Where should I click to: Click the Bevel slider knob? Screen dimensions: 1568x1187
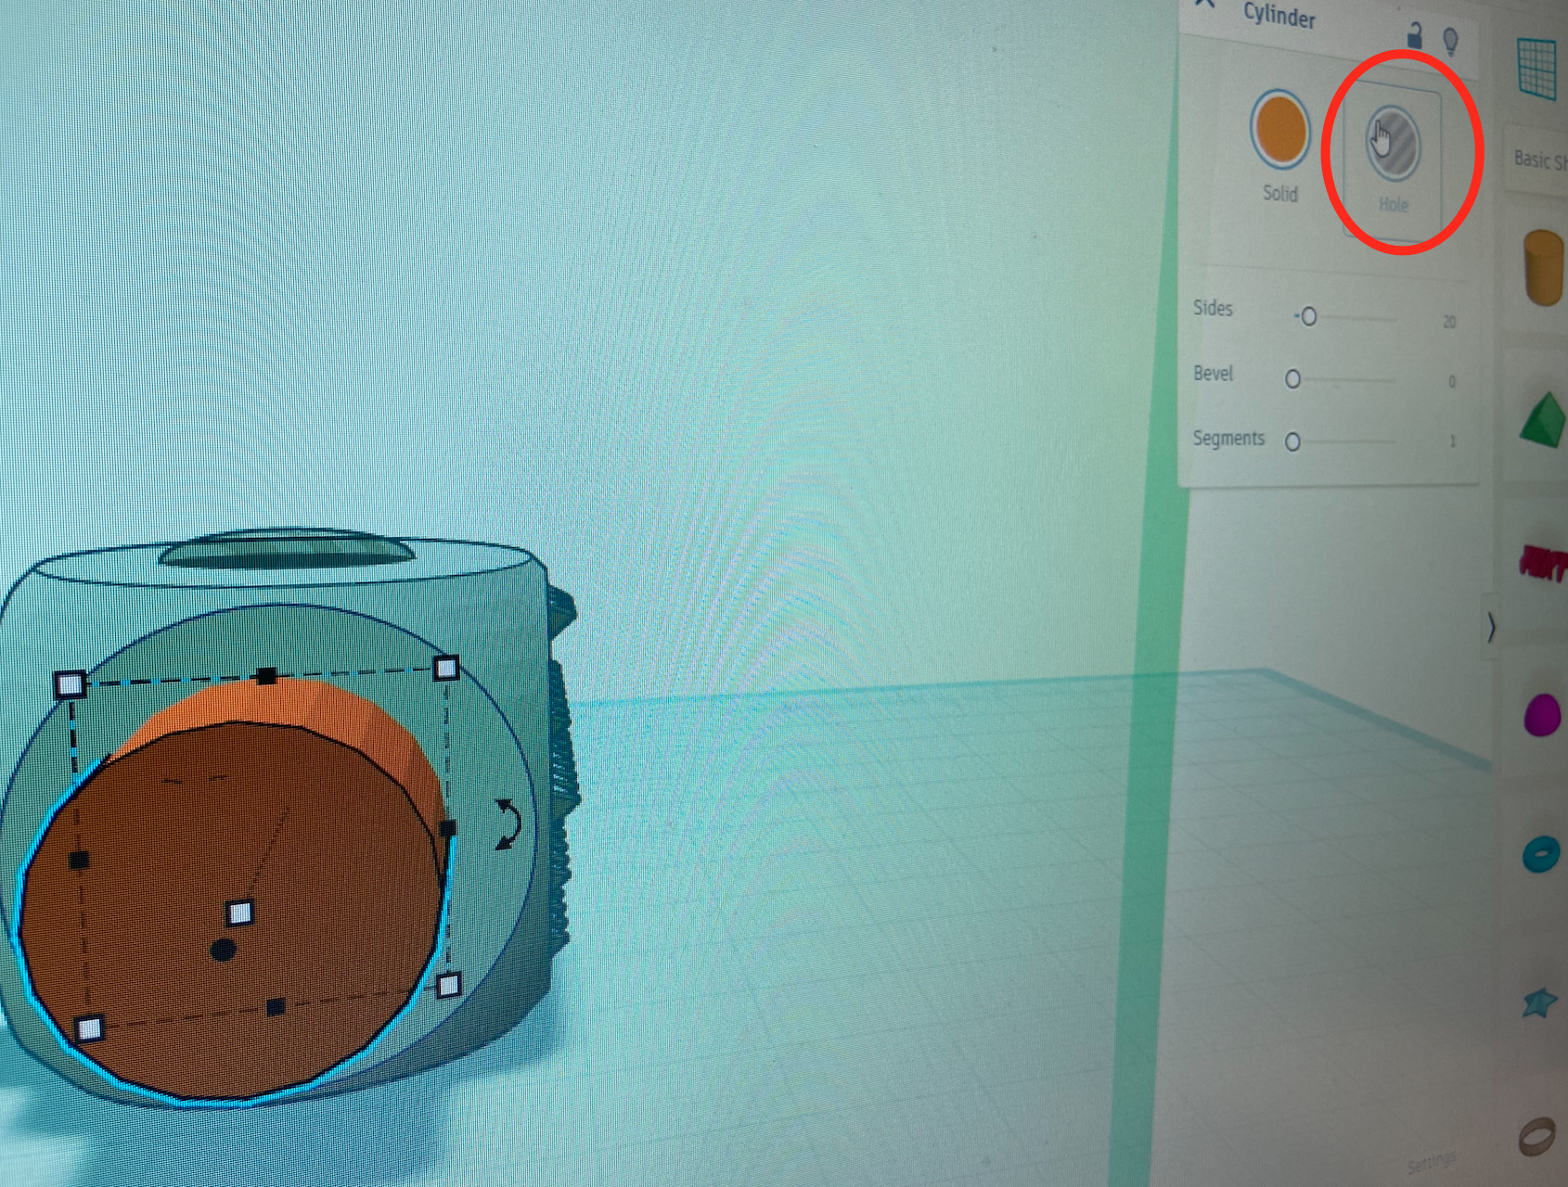pos(1292,379)
